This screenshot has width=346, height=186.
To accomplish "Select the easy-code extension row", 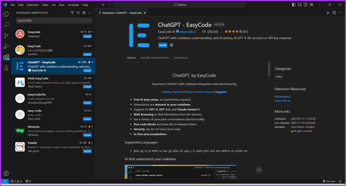I will [x=53, y=114].
